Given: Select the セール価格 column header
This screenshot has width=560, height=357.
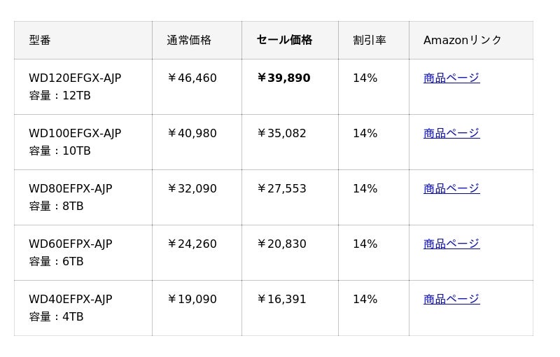Looking at the screenshot, I should click(284, 40).
